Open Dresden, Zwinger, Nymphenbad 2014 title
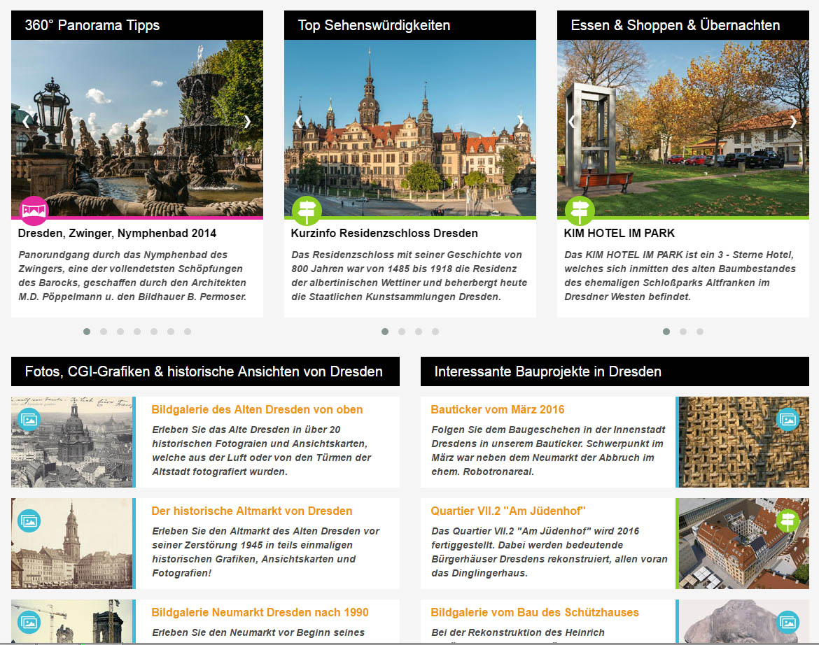Image resolution: width=819 pixels, height=645 pixels. [117, 233]
